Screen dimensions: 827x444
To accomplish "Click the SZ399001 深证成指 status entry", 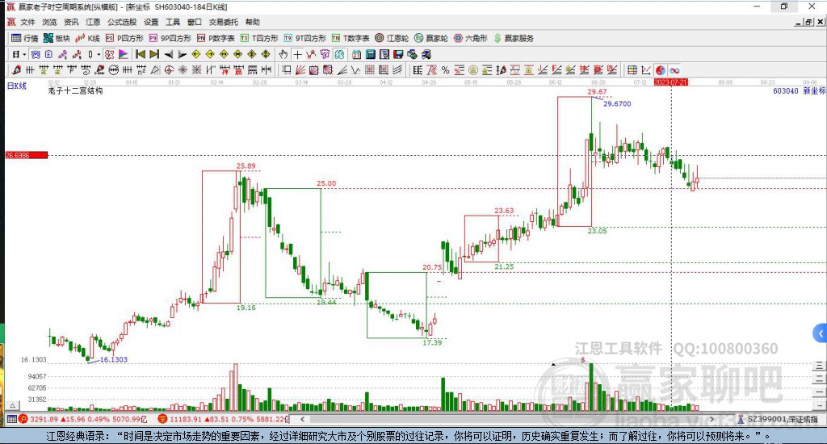I will coord(779,419).
